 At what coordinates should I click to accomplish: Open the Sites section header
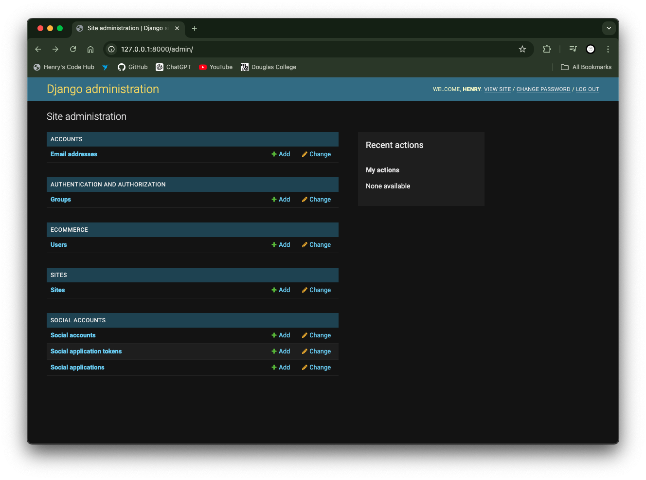(59, 275)
